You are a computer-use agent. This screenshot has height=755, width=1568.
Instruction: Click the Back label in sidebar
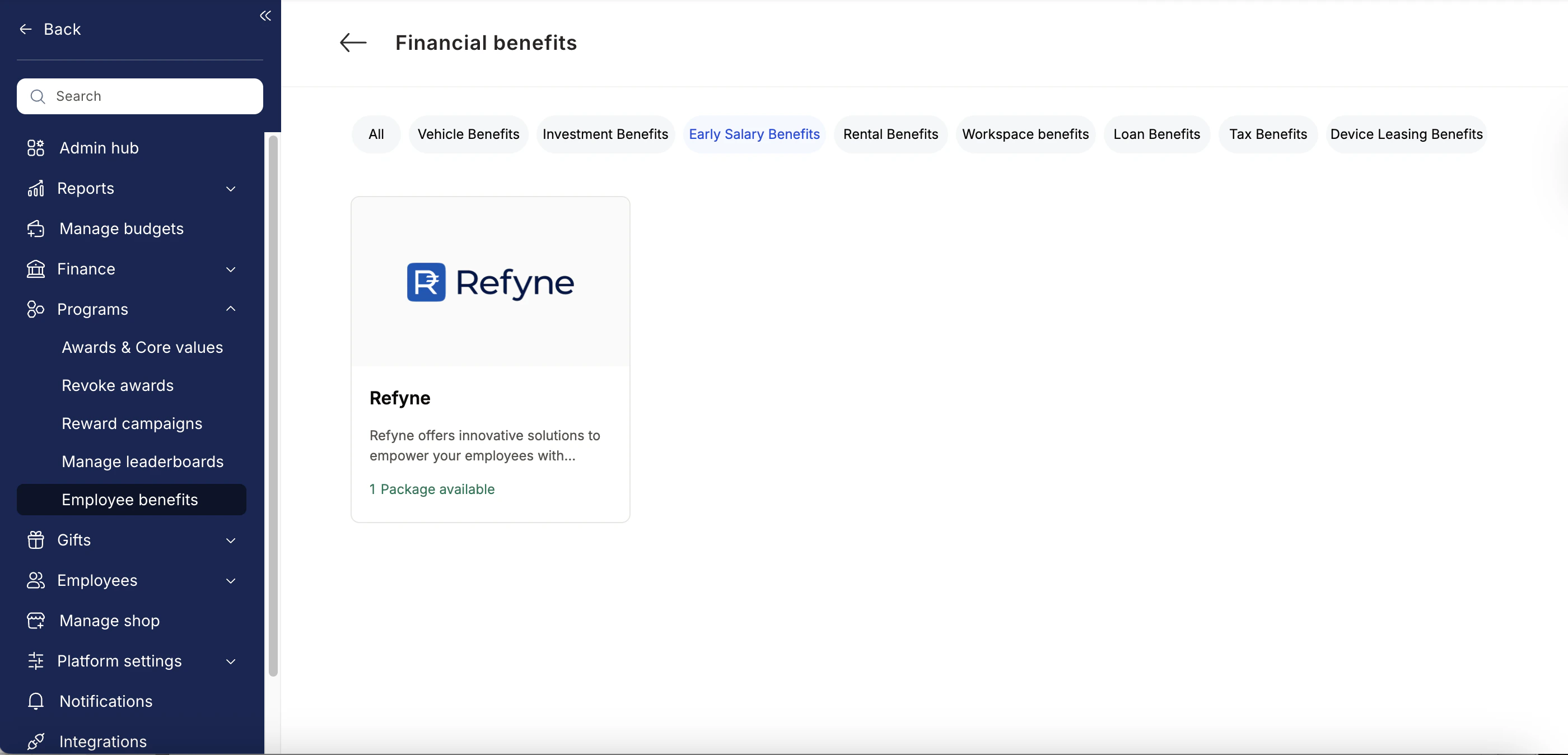(x=62, y=29)
